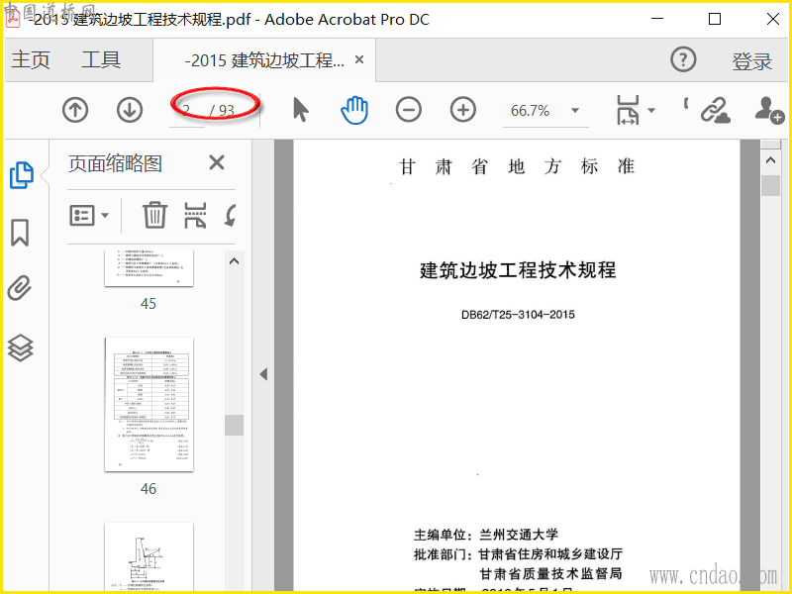
Task: Zoom in with the plus button
Action: [463, 110]
